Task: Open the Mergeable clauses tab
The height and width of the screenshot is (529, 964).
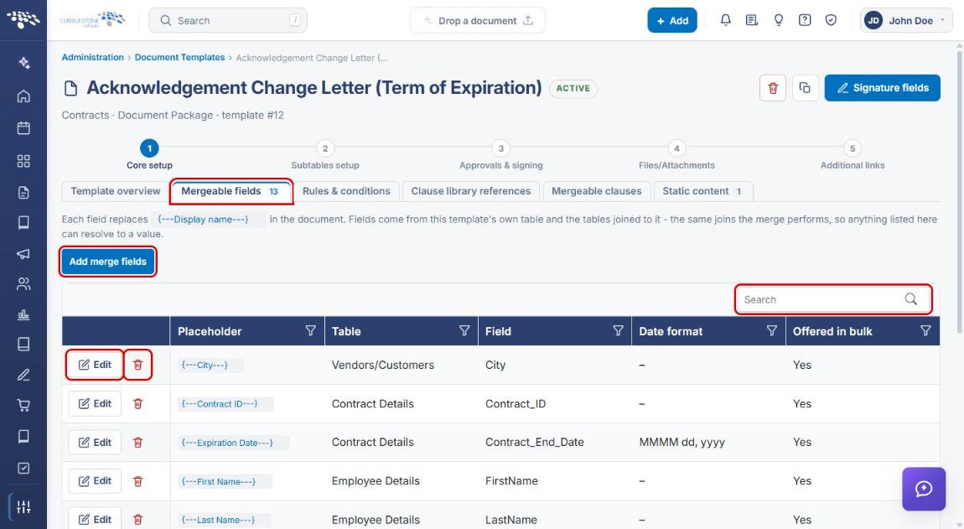Action: click(x=596, y=191)
